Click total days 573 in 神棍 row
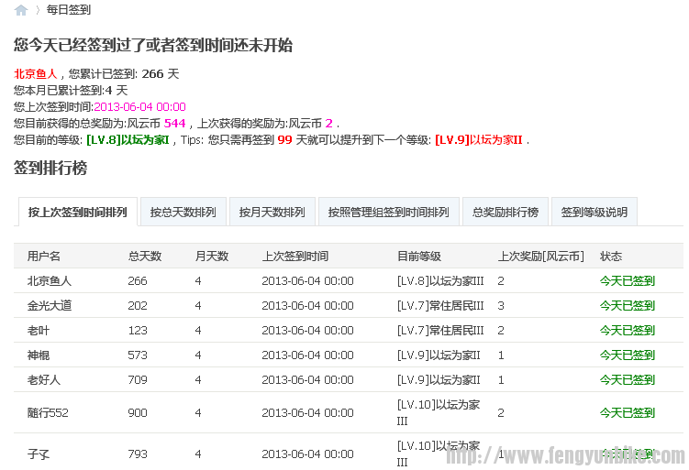The height and width of the screenshot is (470, 689). [x=138, y=355]
